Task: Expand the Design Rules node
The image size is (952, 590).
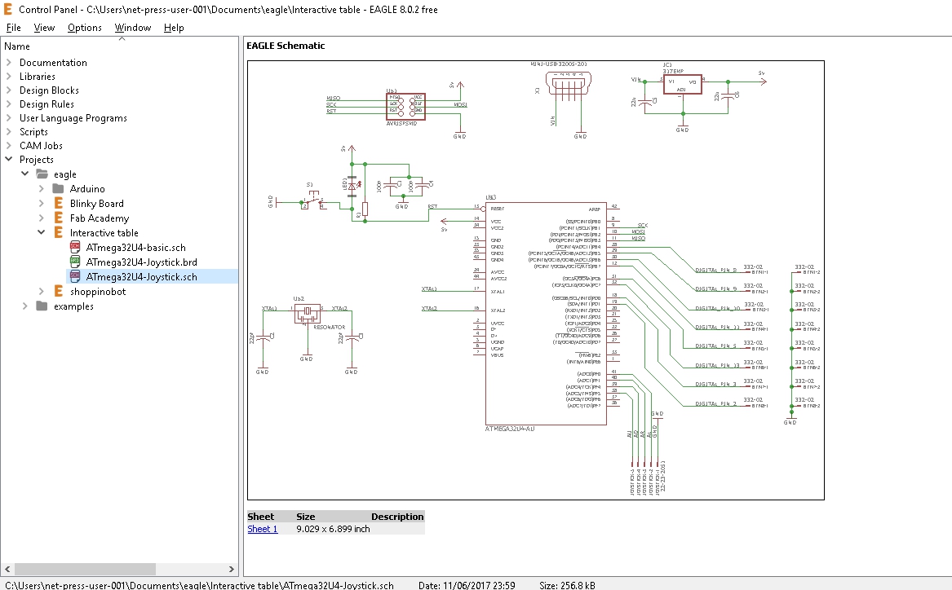Action: pos(9,104)
